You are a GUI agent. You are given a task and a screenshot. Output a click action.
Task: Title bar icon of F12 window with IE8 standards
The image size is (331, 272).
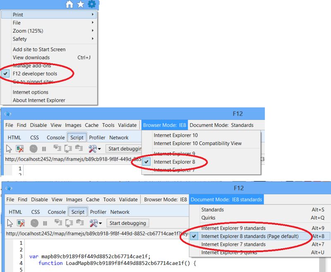pos(9,188)
